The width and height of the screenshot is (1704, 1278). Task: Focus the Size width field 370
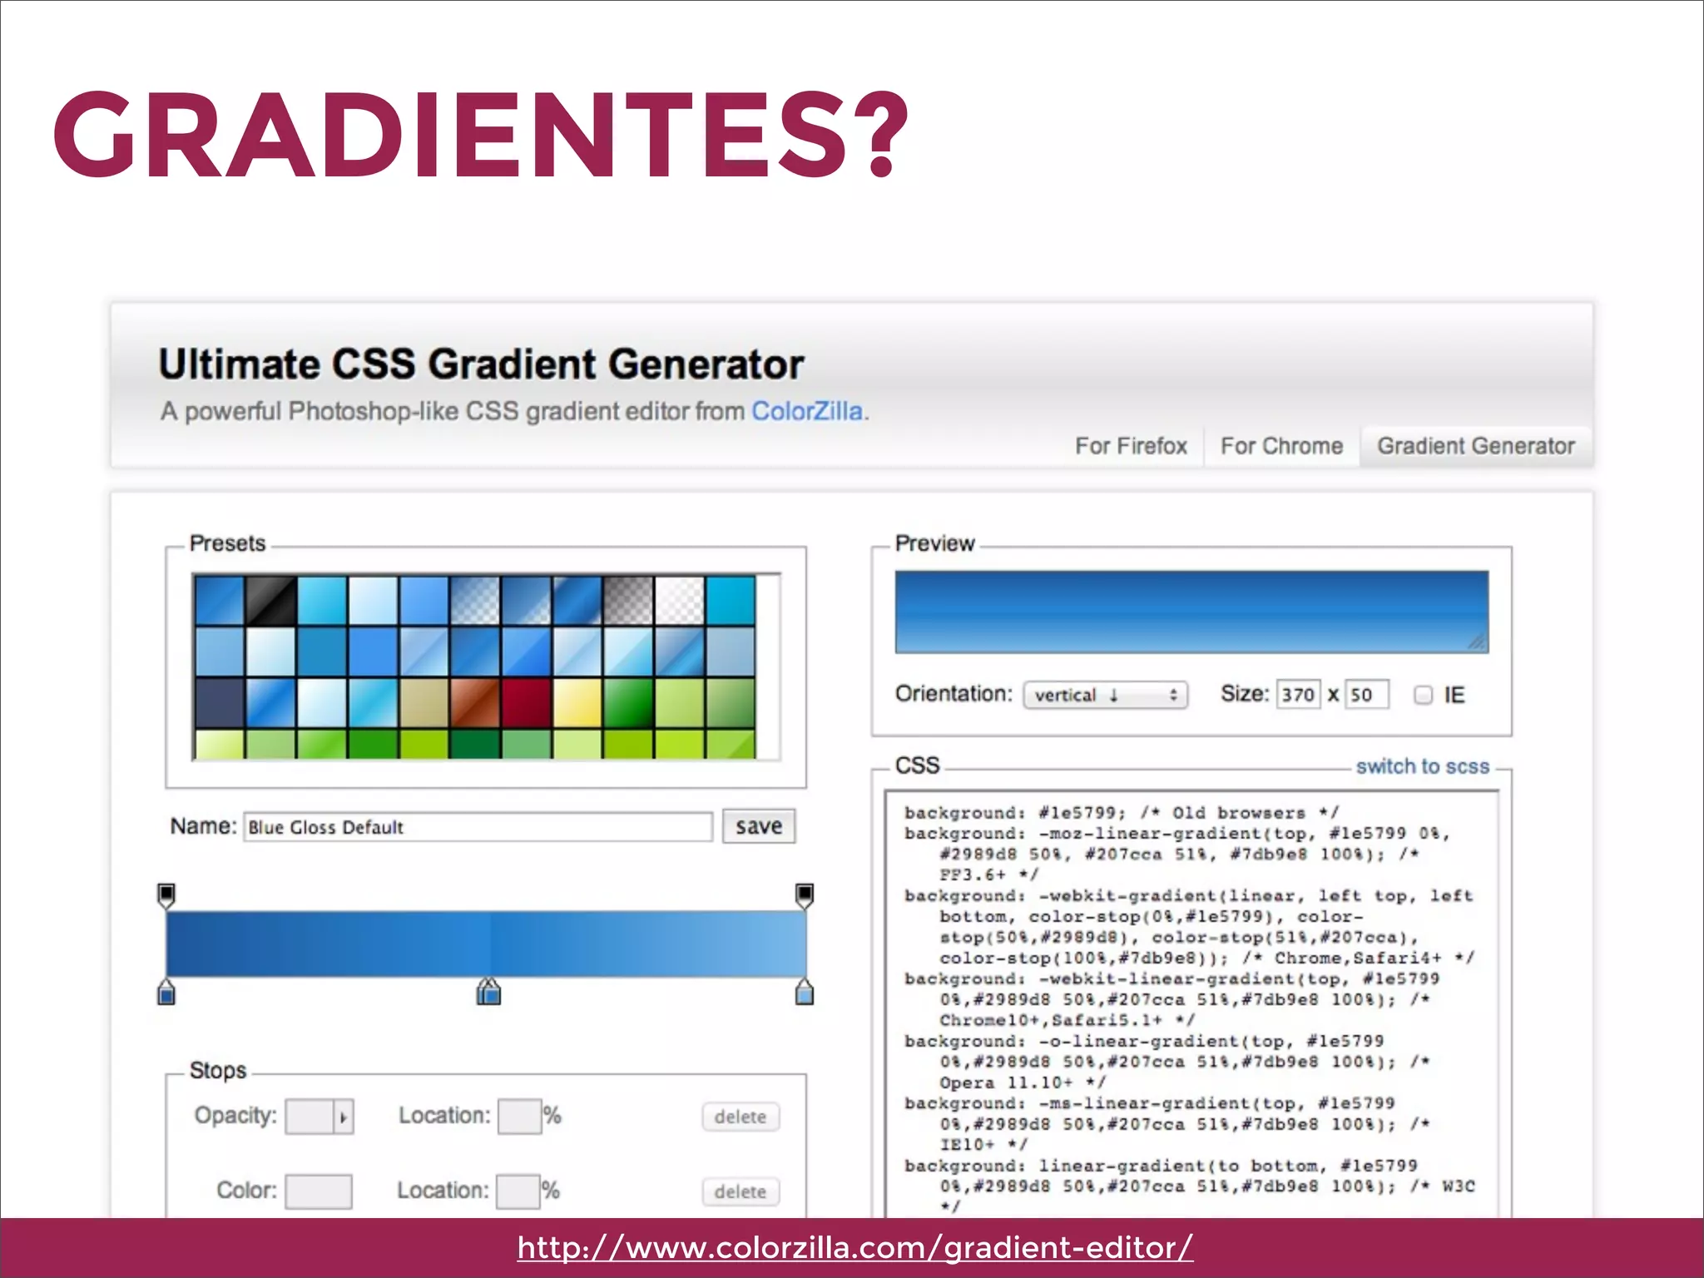(x=1299, y=695)
